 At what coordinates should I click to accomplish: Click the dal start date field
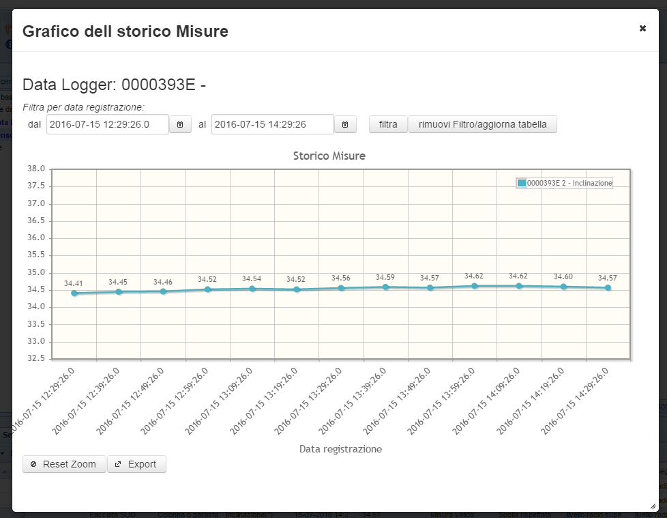[108, 124]
